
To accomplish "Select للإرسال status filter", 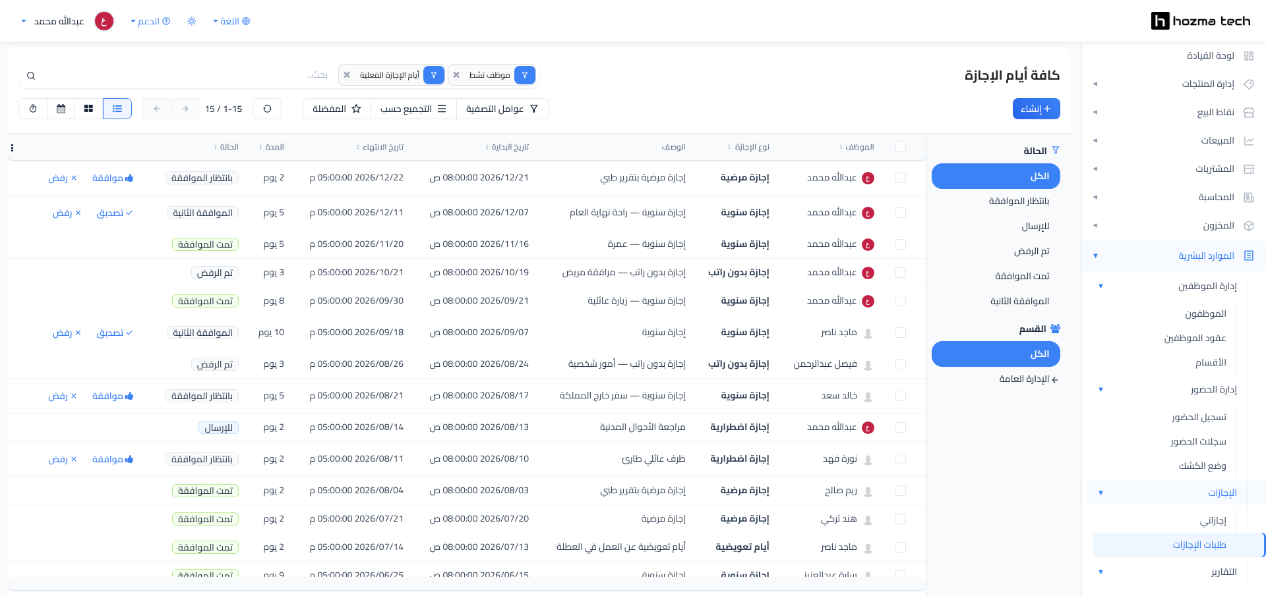I will click(996, 226).
